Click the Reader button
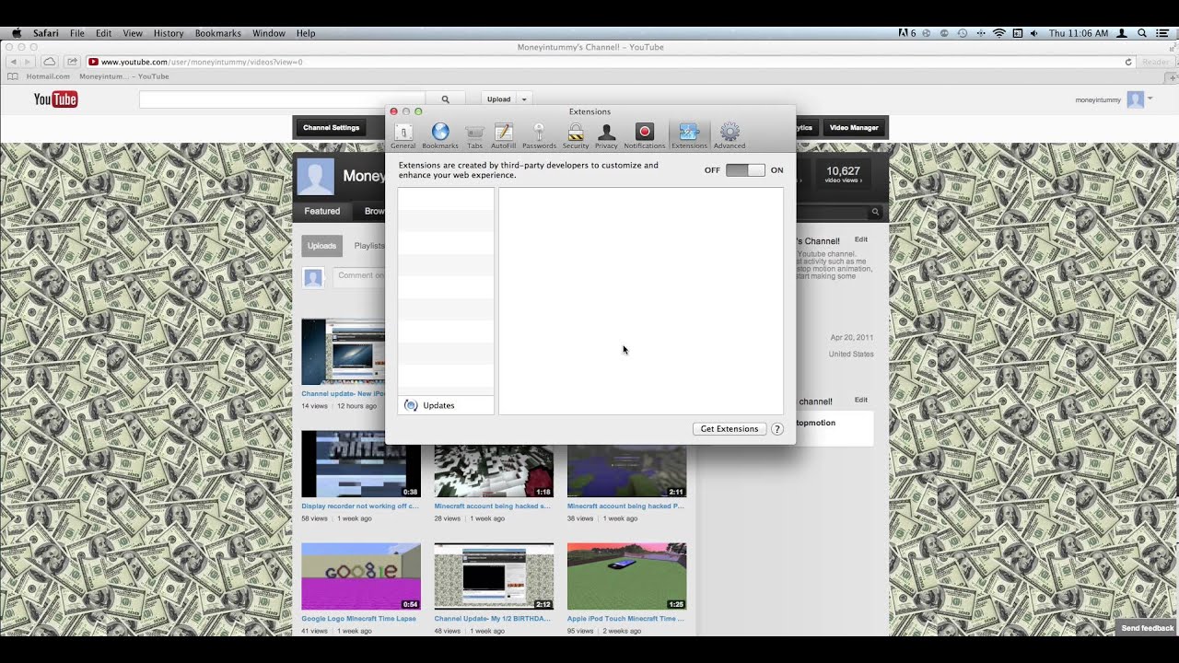This screenshot has width=1179, height=663. 1155,62
